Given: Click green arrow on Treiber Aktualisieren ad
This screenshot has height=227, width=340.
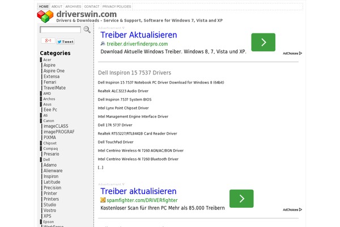Looking at the screenshot, I should [x=263, y=42].
